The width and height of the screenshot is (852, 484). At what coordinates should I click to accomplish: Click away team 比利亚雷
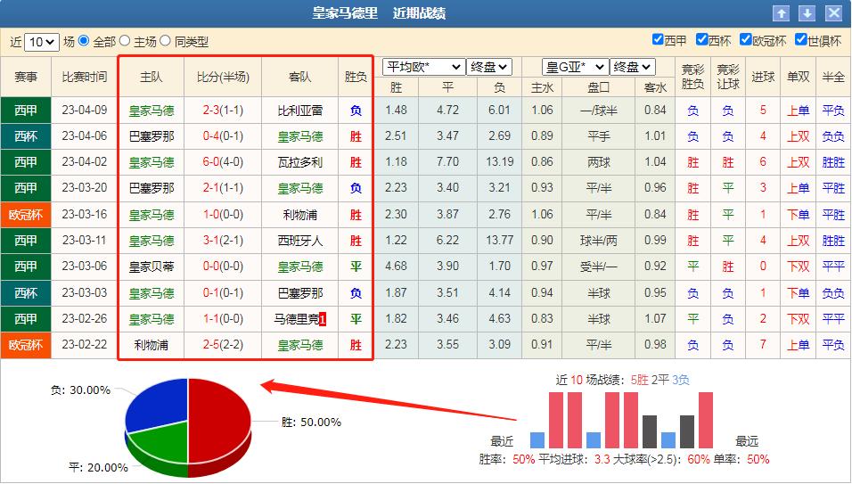300,111
